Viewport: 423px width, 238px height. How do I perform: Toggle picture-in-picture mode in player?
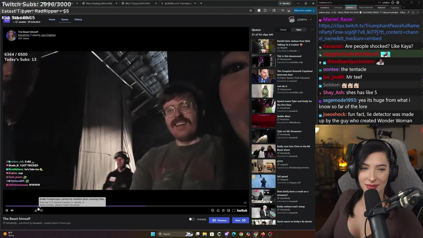coord(228,210)
